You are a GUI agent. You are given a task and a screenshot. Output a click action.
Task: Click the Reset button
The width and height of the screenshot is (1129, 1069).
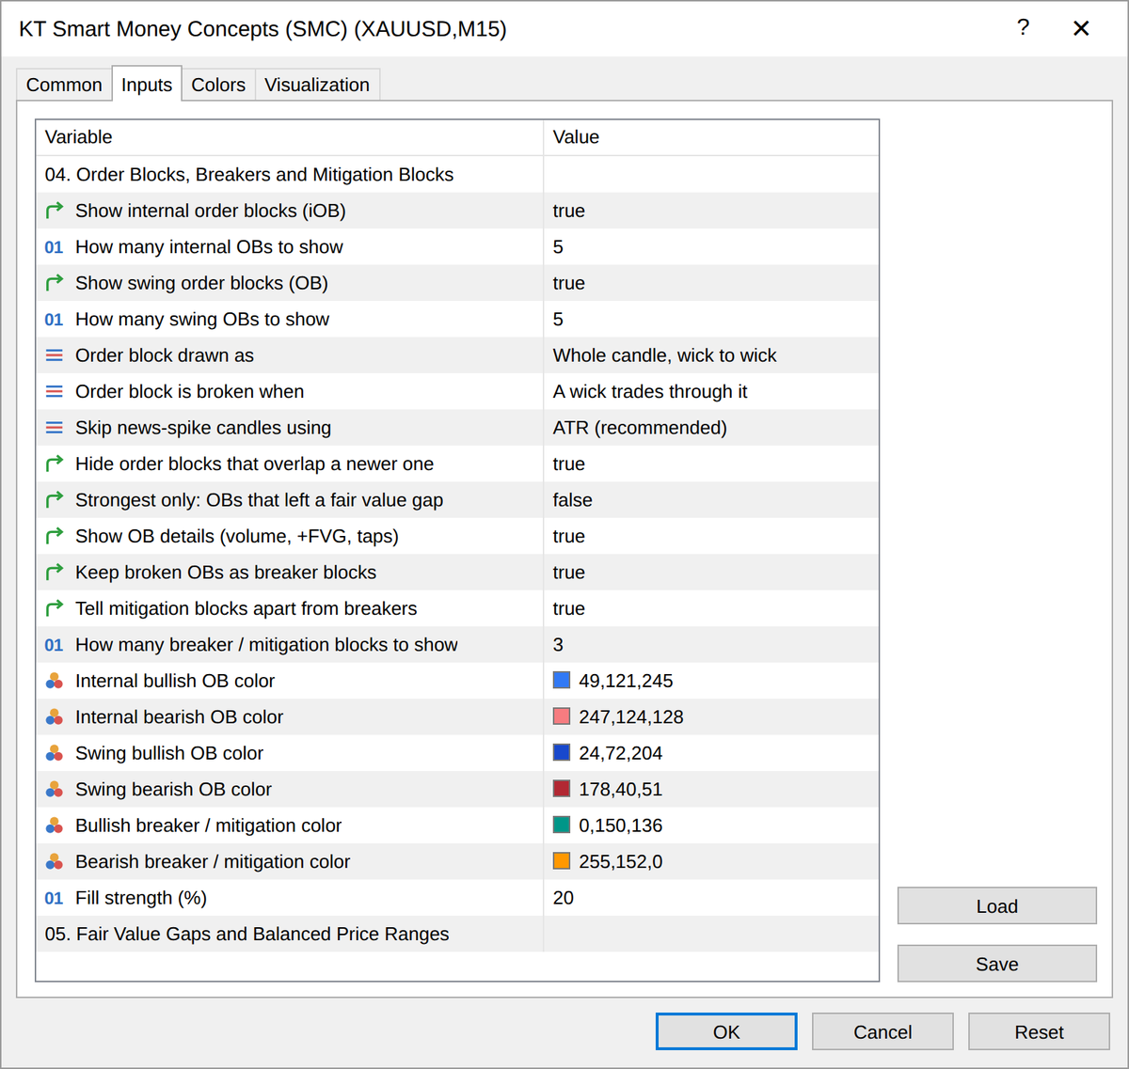coord(1039,1031)
